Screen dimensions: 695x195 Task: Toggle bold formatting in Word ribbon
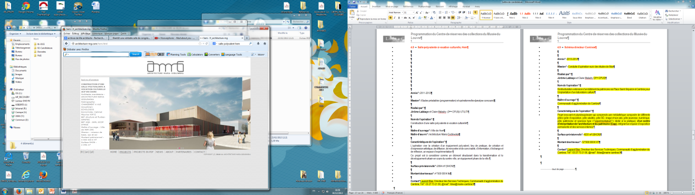pyautogui.click(x=390, y=17)
